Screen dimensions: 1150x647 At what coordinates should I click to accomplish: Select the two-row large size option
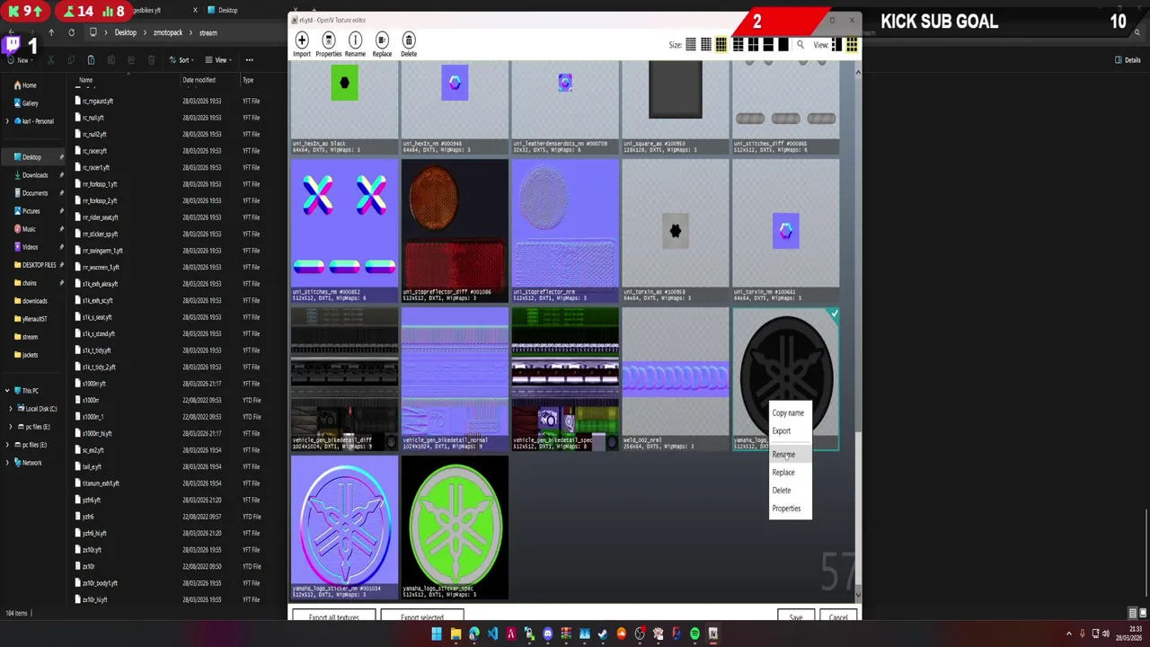768,45
